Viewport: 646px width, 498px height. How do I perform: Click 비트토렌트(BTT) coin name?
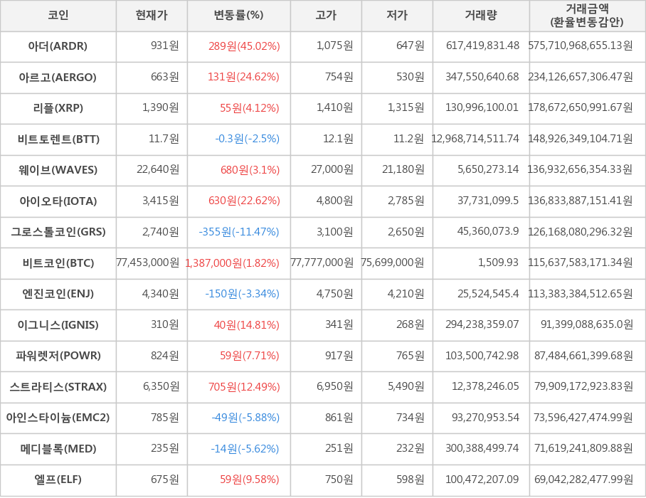coord(58,139)
